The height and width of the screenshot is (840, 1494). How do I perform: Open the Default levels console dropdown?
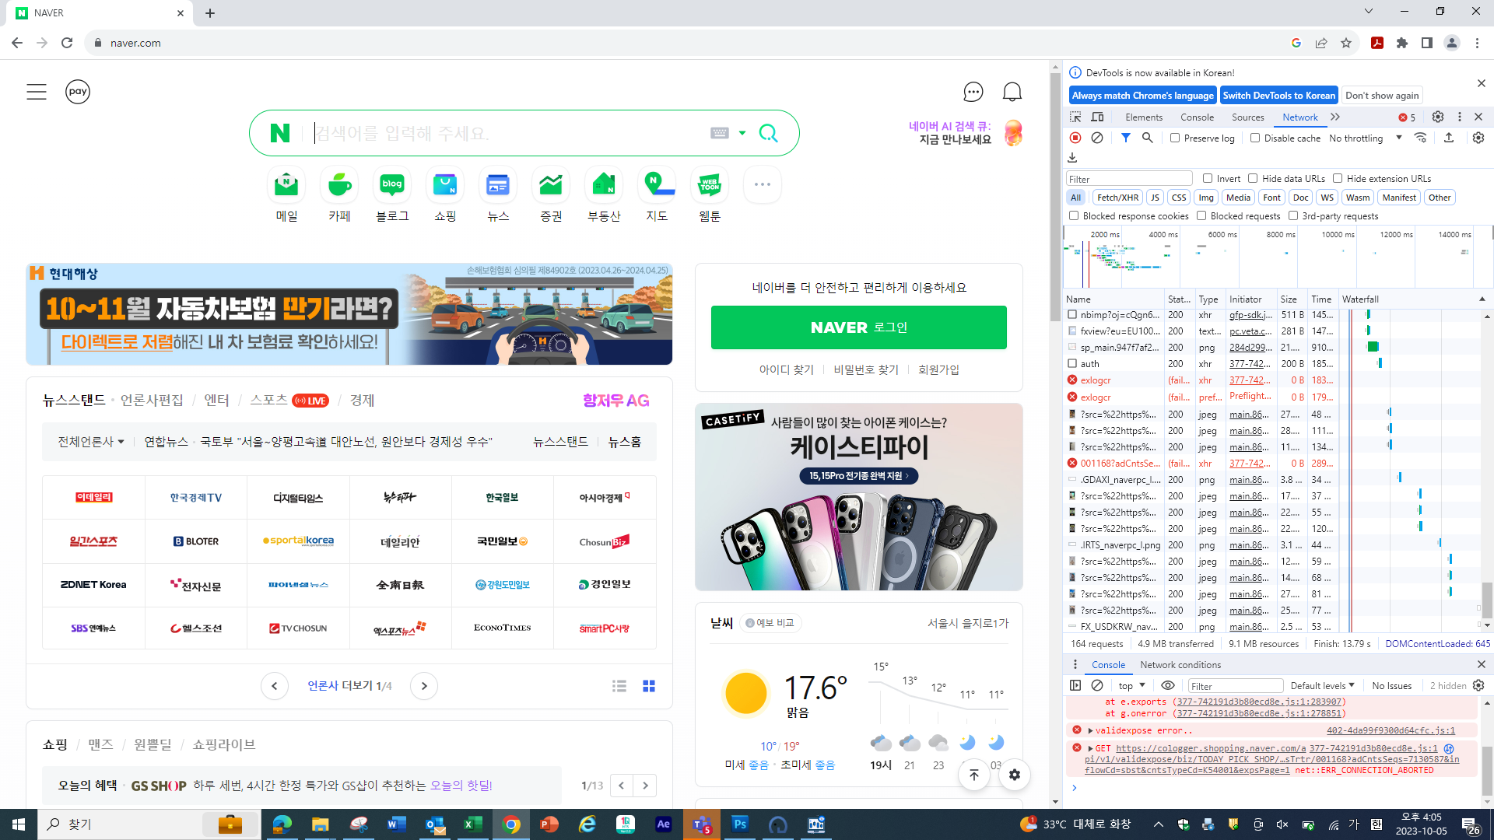click(1322, 685)
